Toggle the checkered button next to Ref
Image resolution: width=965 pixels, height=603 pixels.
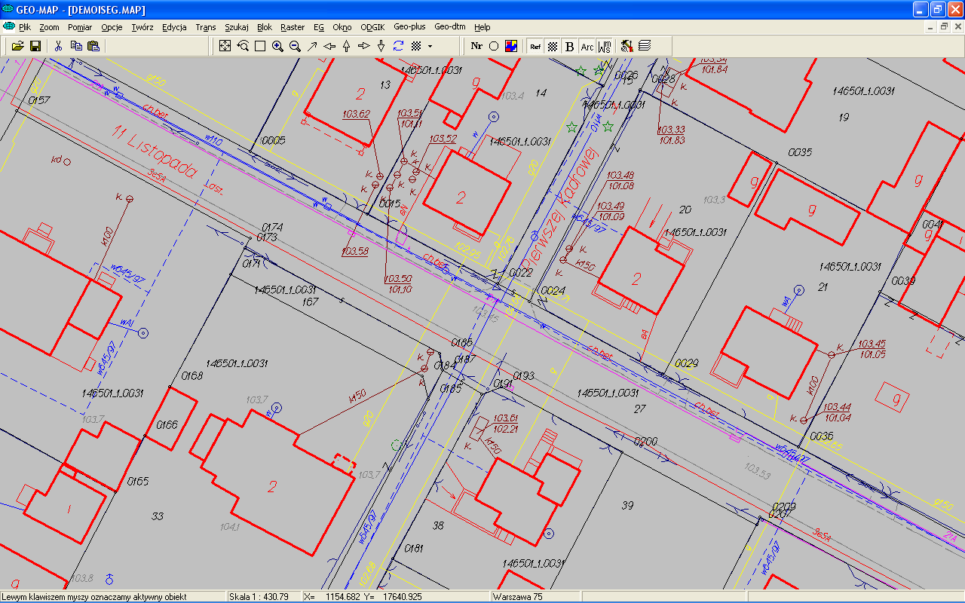[x=553, y=46]
